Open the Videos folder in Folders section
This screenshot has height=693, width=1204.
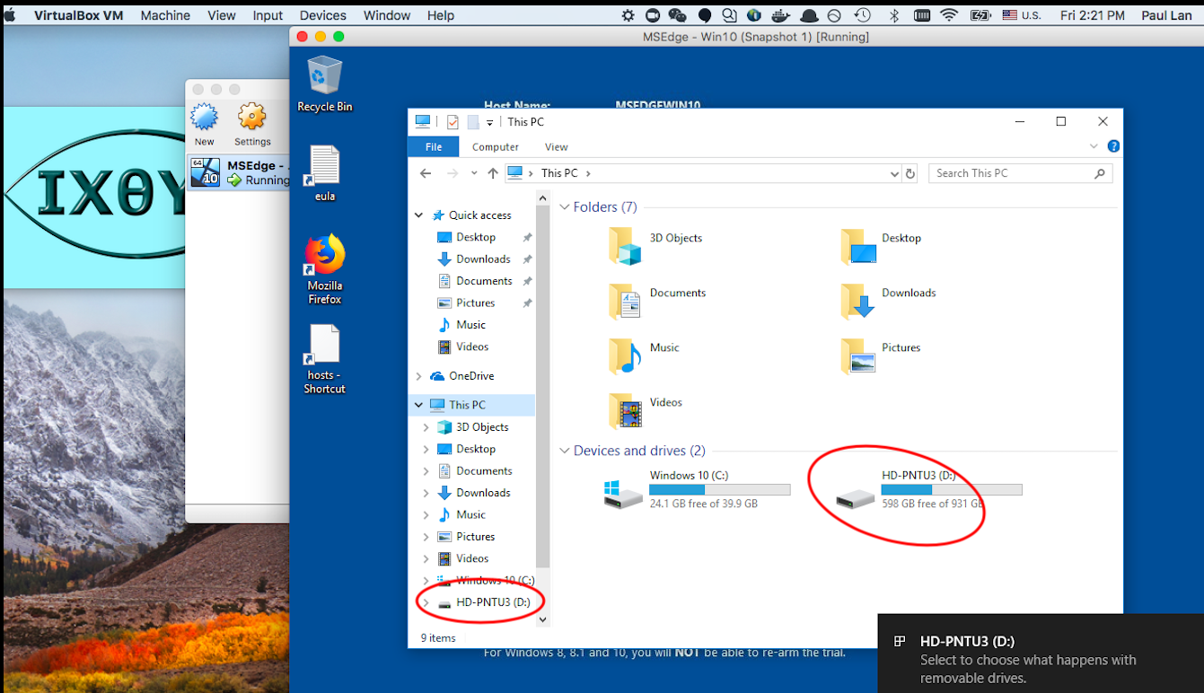tap(625, 409)
